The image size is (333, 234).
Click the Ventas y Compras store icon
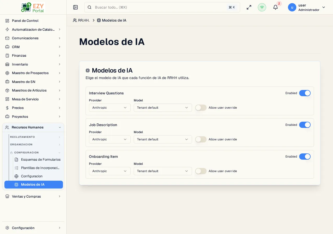(x=7, y=196)
